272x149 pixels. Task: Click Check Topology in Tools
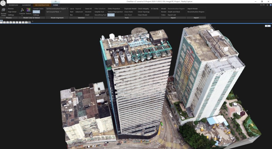(x=143, y=12)
